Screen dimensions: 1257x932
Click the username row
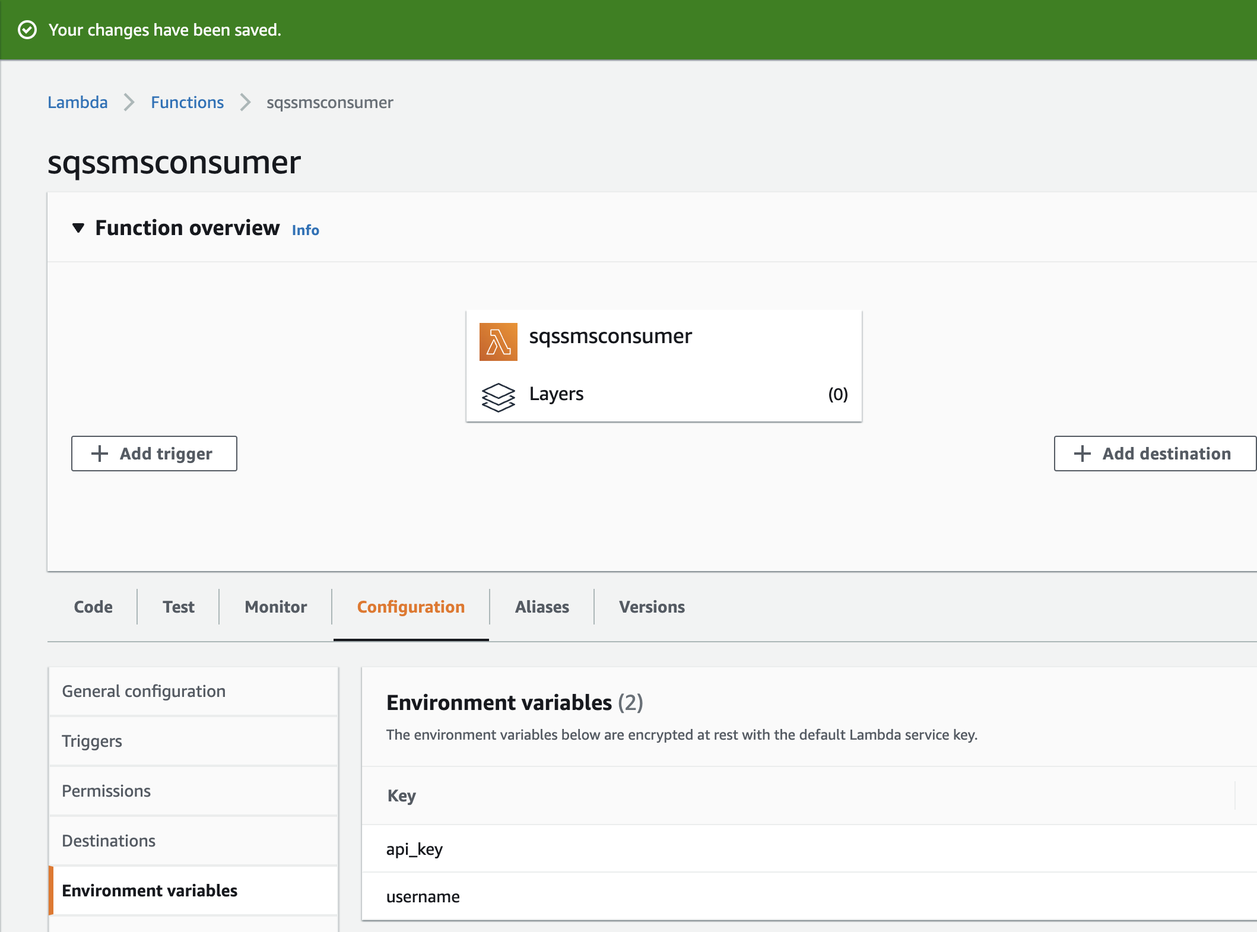tap(810, 896)
